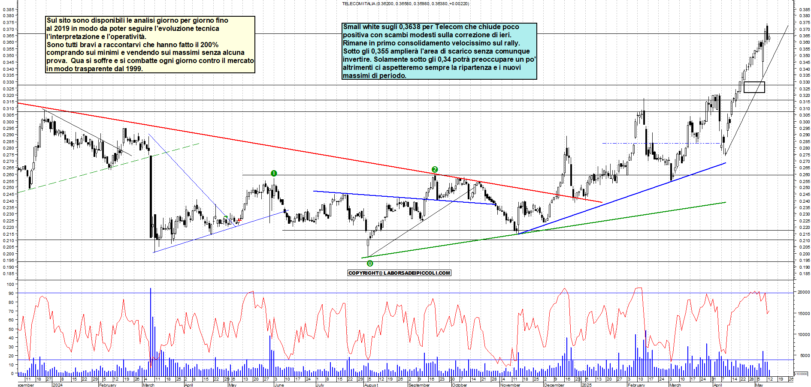Click the 10000 volume scale value
This screenshot has height=387, width=811.
tap(803, 334)
